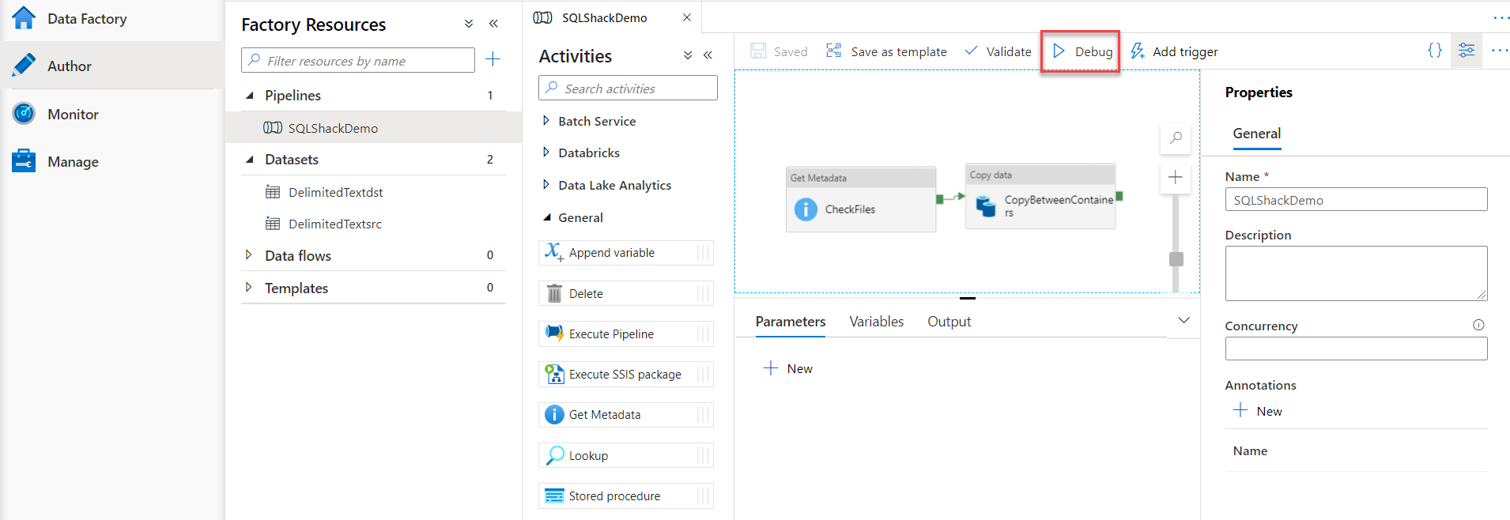Switch to the Variables tab
This screenshot has width=1510, height=520.
[x=876, y=322]
